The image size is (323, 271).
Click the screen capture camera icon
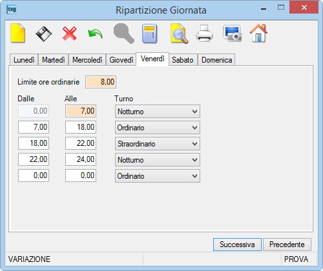[232, 34]
